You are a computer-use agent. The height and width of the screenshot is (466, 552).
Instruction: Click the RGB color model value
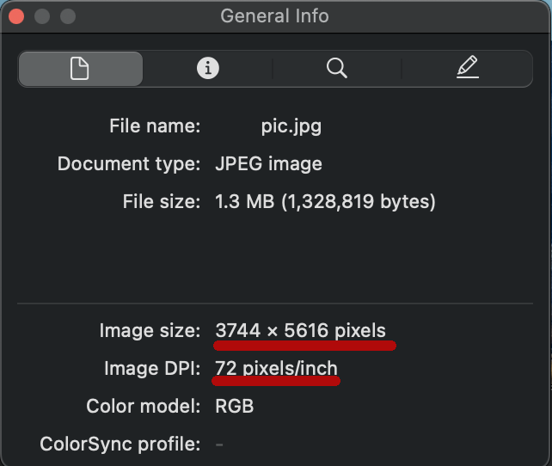pos(235,407)
